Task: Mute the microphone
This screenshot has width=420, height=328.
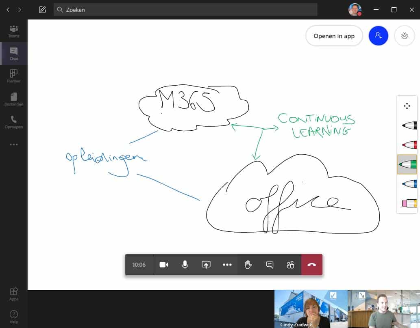Action: click(x=185, y=265)
